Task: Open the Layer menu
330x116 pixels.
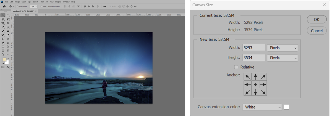Action: (x=24, y=2)
